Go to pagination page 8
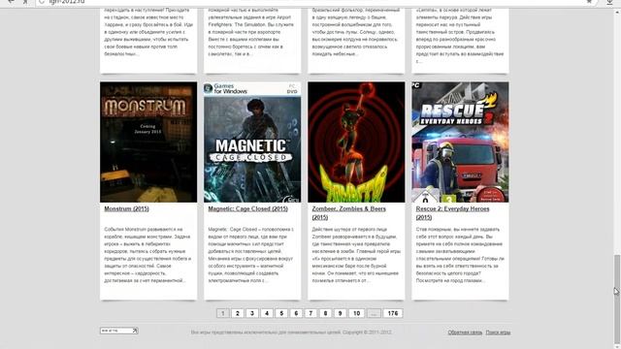Viewport: 621px width, 349px height. (x=325, y=313)
